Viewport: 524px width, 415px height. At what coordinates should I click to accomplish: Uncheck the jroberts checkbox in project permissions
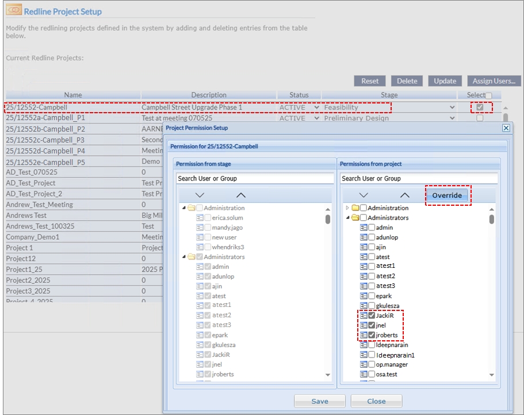(x=372, y=335)
